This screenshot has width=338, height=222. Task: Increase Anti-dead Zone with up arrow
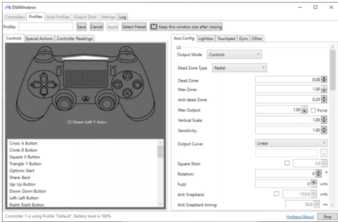[x=324, y=97]
